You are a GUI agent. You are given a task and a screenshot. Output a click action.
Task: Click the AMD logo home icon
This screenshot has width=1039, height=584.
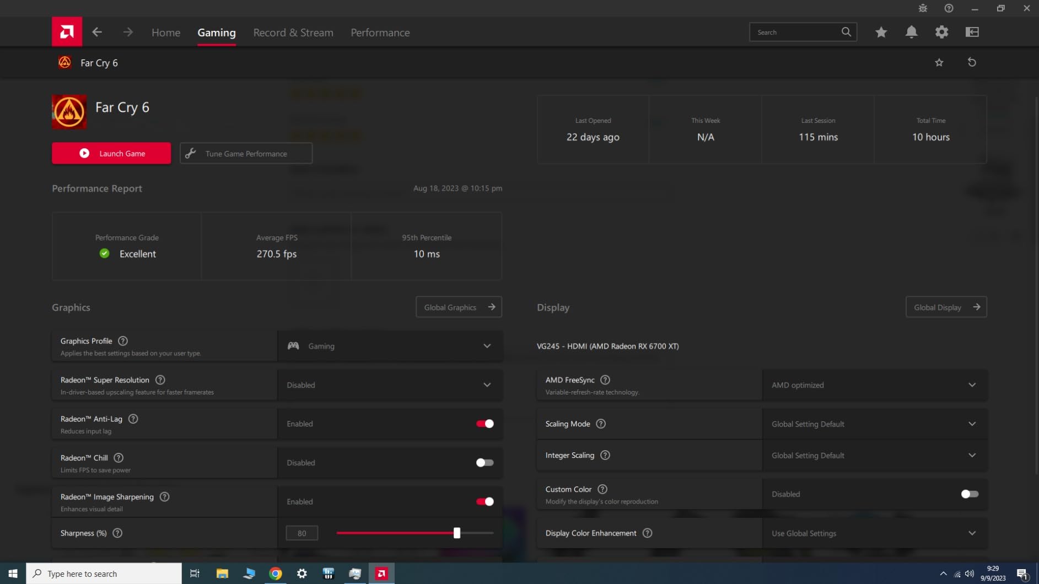click(x=67, y=31)
